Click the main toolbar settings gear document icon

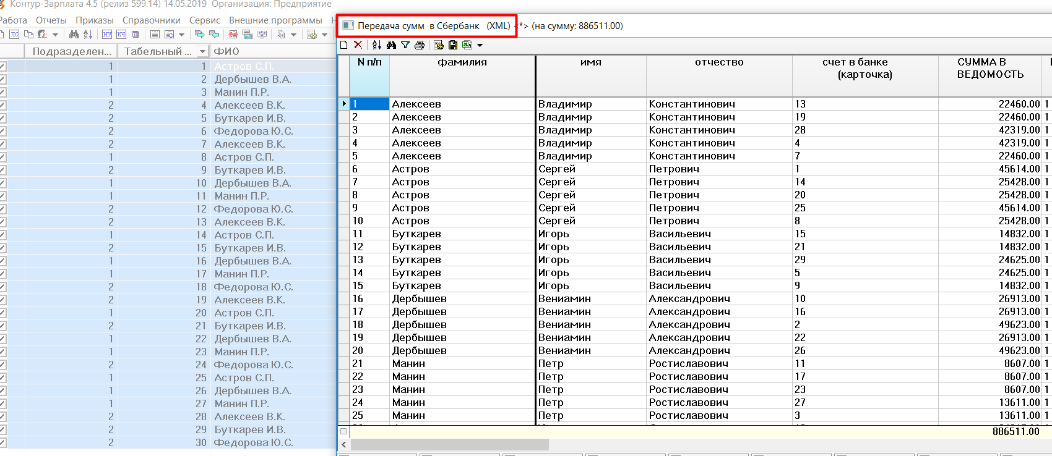313,34
